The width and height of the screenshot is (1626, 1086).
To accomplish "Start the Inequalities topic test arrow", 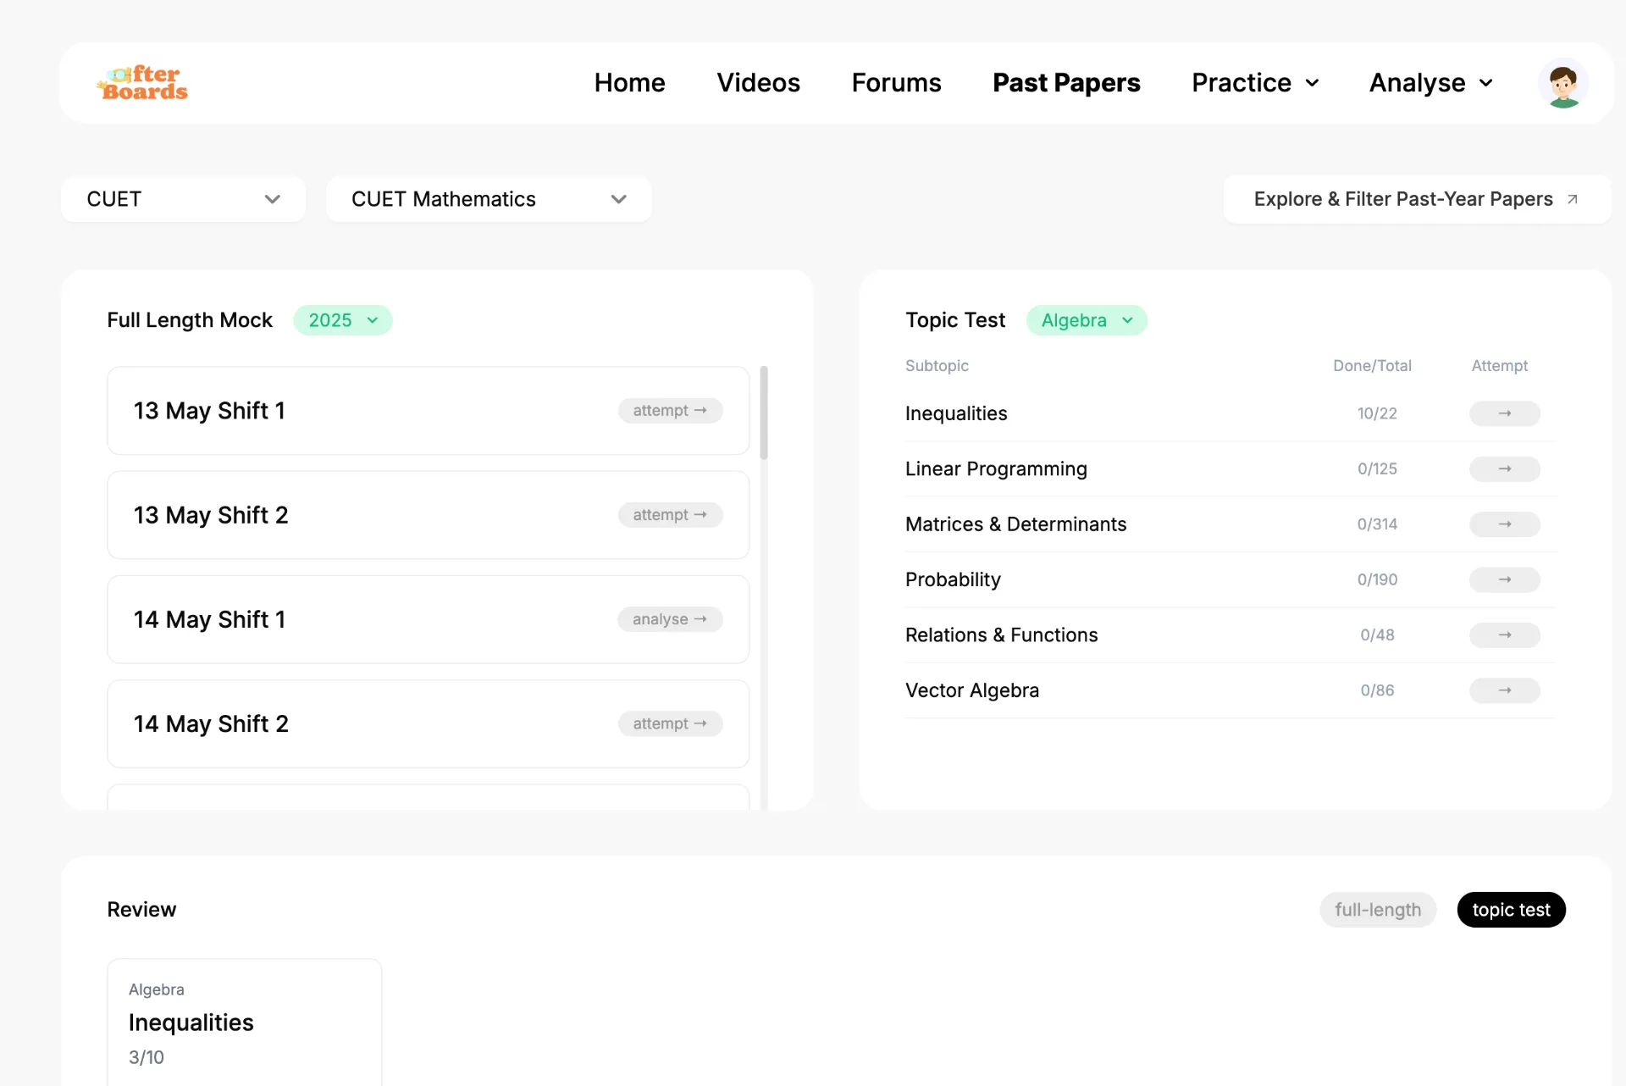I will click(x=1504, y=413).
